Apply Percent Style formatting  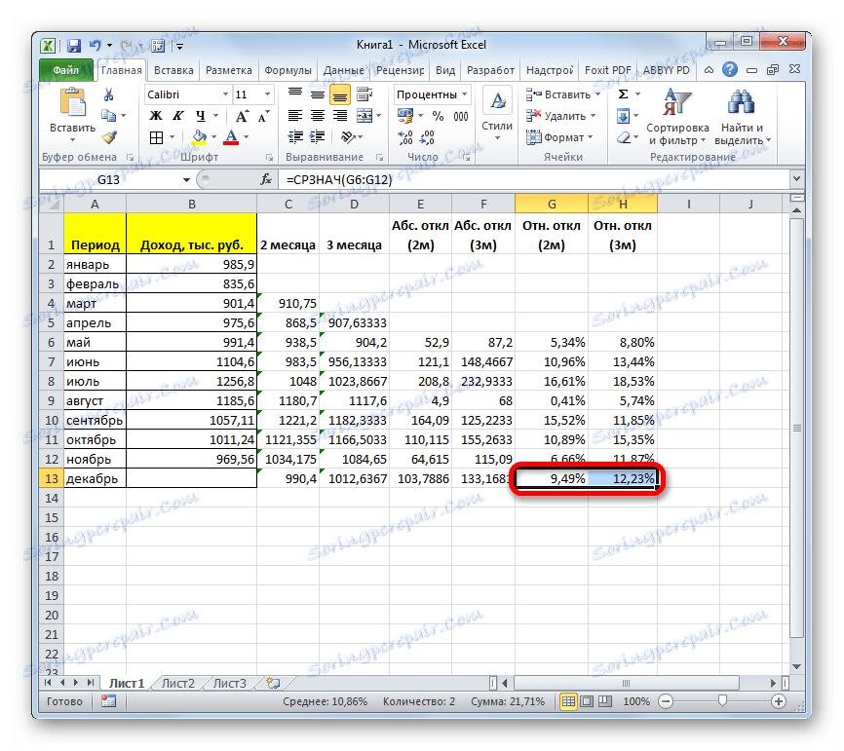[x=438, y=115]
